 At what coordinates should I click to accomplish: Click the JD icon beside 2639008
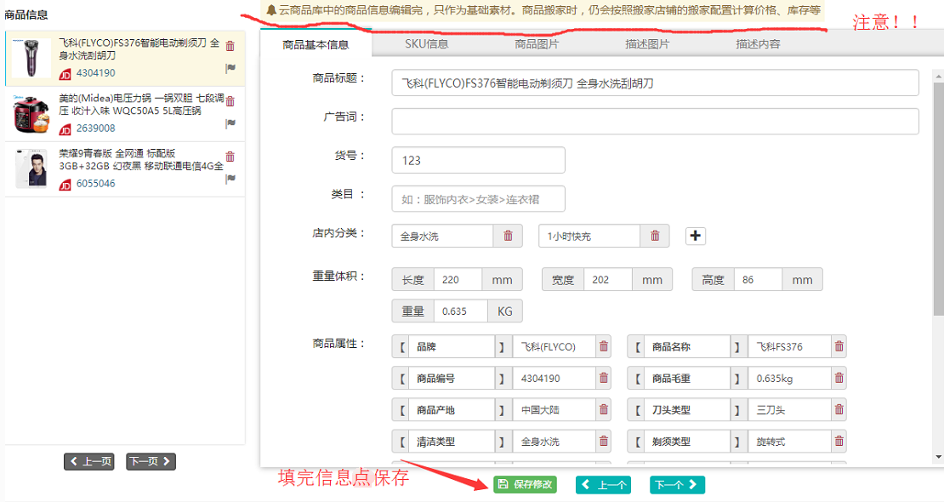[x=65, y=129]
